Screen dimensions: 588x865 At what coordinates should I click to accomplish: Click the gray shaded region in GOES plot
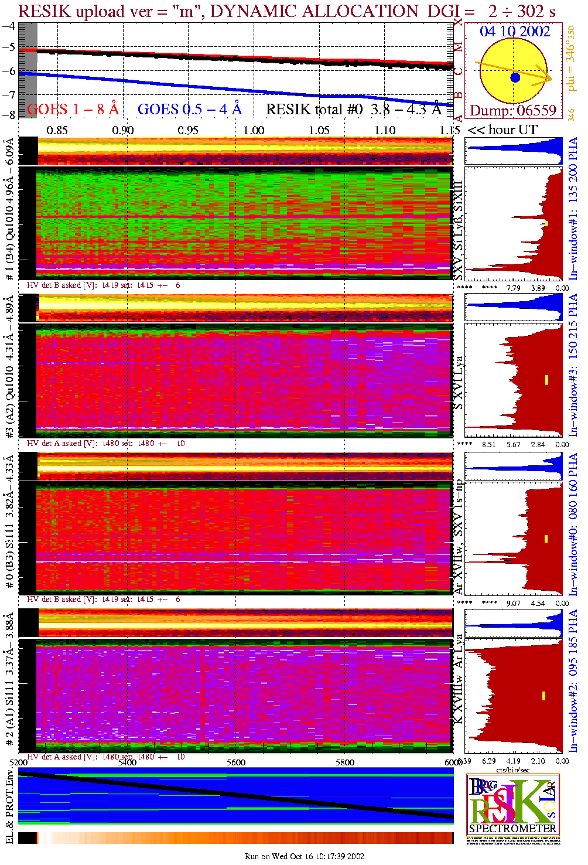click(x=28, y=70)
